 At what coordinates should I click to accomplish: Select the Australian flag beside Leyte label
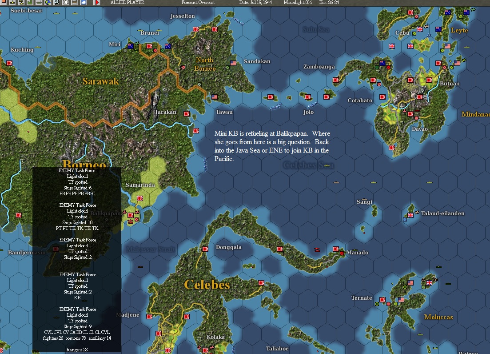pyautogui.click(x=438, y=29)
